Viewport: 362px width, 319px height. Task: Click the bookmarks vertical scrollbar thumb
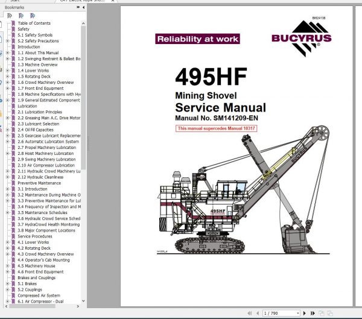point(83,98)
